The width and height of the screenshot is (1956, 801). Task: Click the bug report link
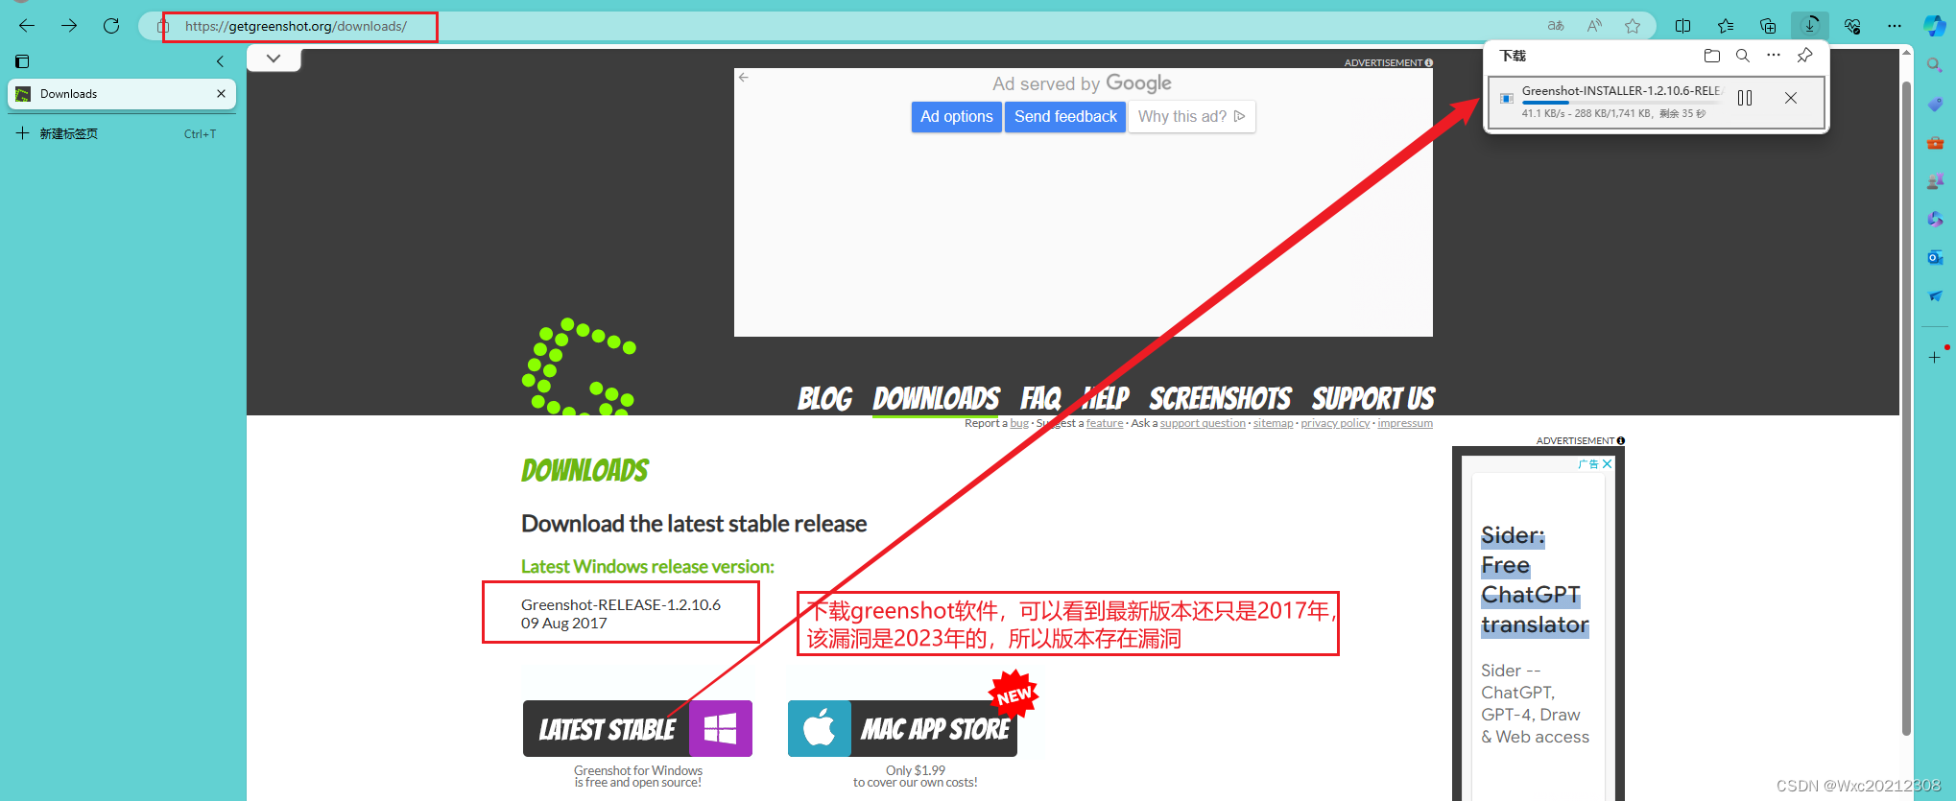1019,423
